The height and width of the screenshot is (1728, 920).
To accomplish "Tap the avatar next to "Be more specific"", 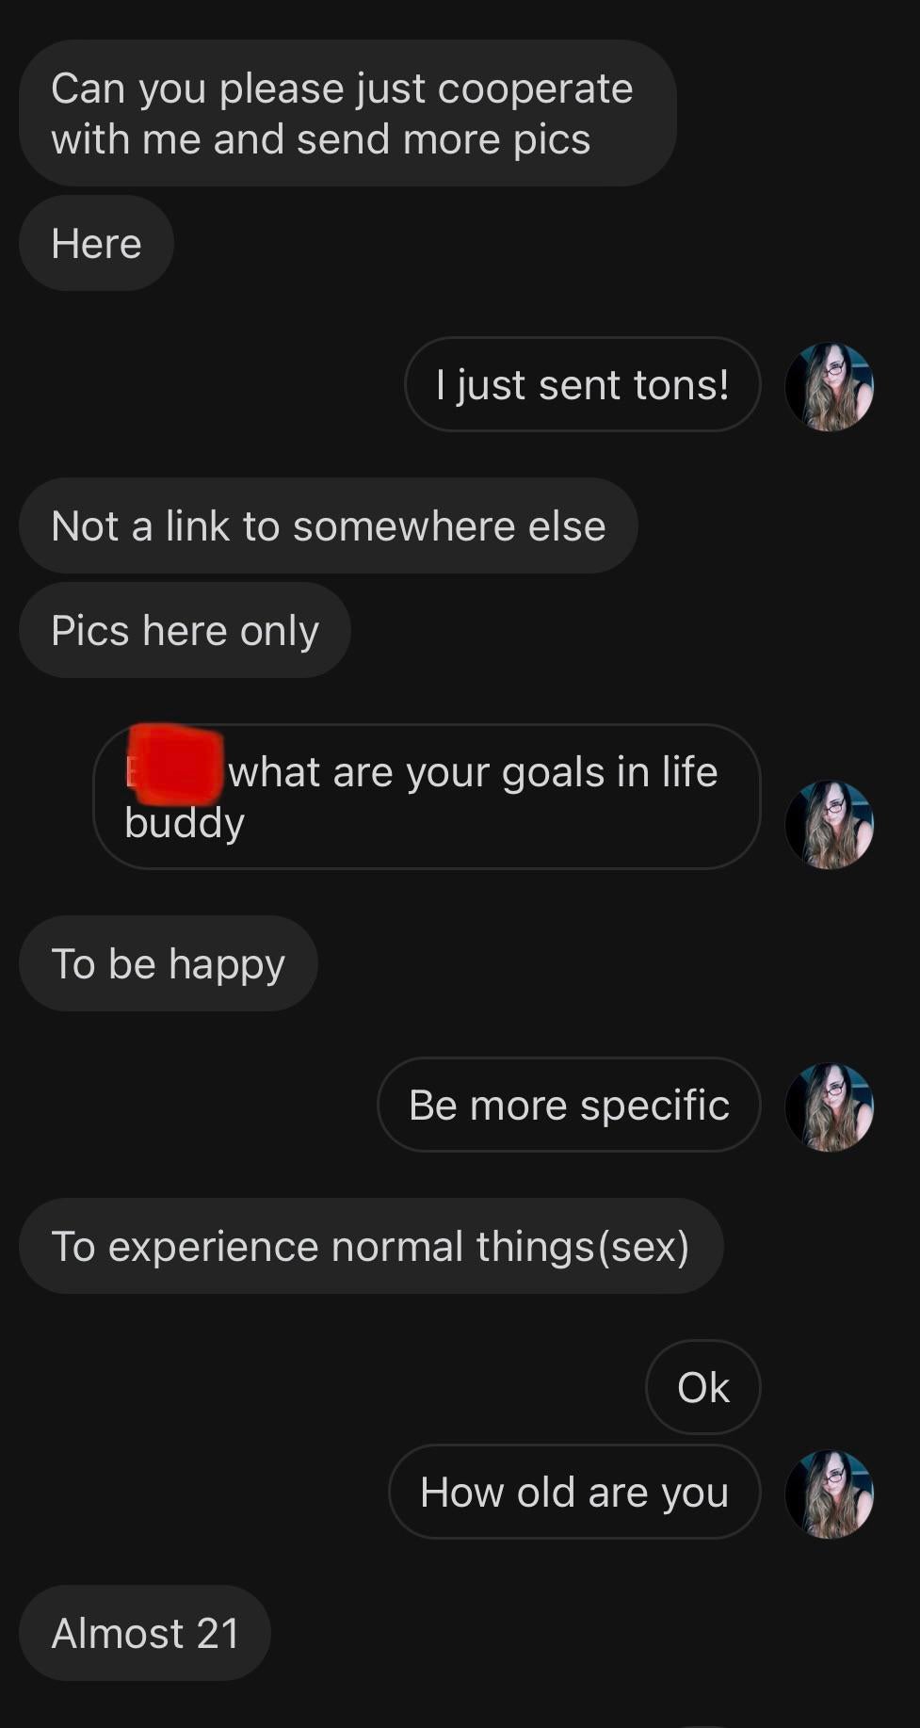I will (829, 1106).
